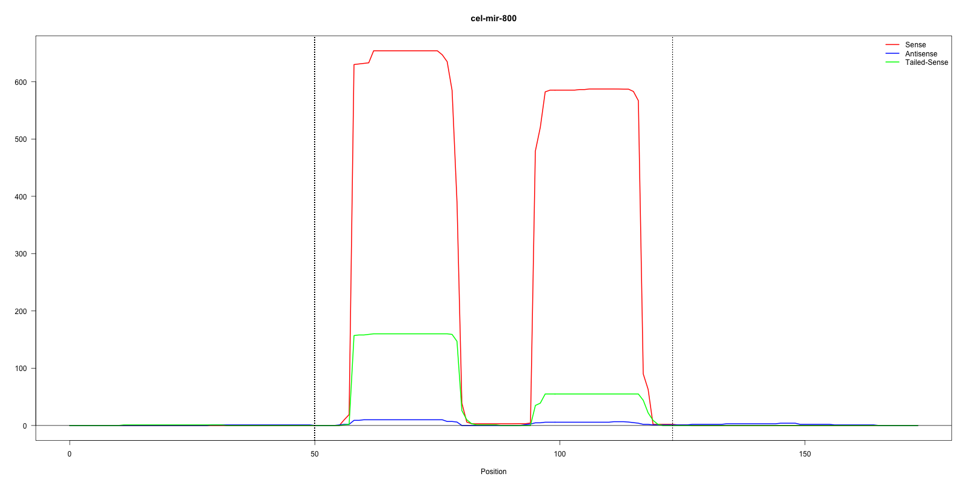
Task: Click the 600 tick label on y-axis
Action: click(21, 82)
